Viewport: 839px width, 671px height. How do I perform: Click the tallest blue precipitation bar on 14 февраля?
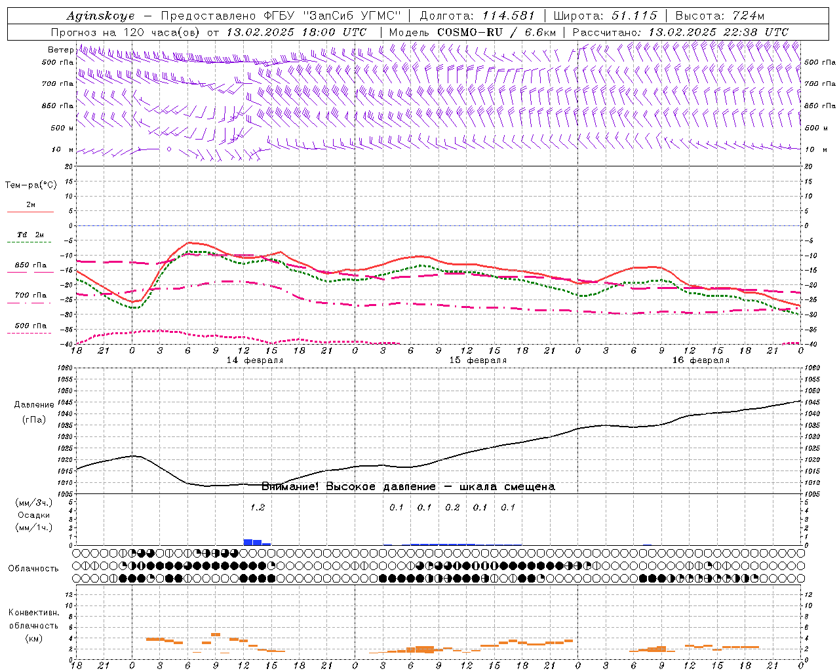(x=248, y=542)
